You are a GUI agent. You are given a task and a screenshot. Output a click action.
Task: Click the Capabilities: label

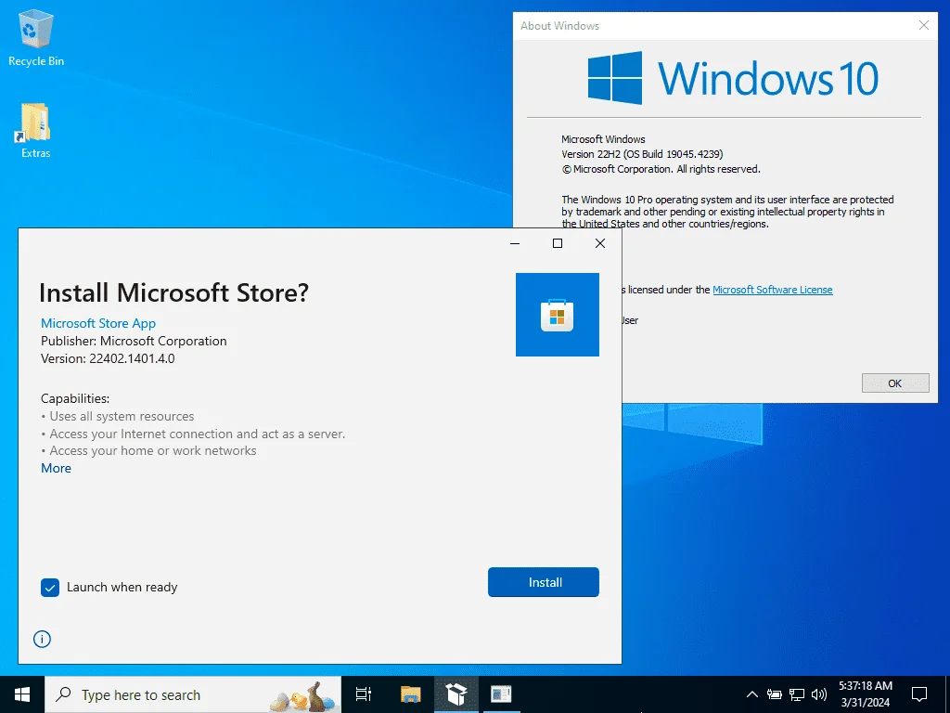click(x=75, y=399)
